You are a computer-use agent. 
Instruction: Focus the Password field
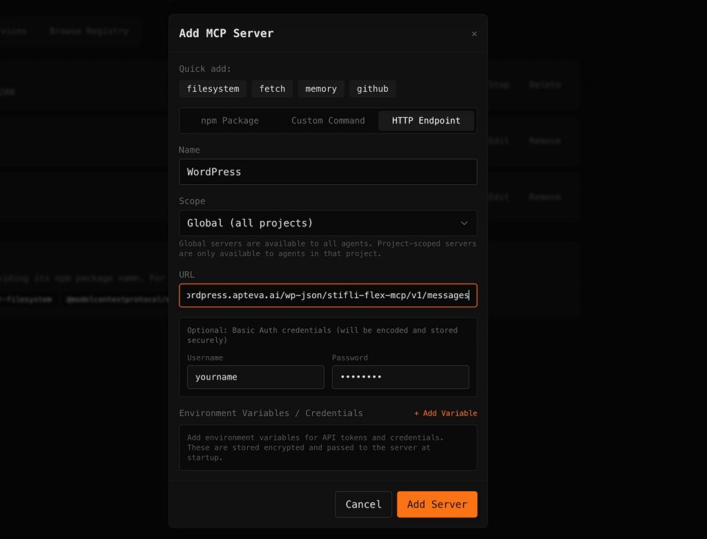point(400,377)
